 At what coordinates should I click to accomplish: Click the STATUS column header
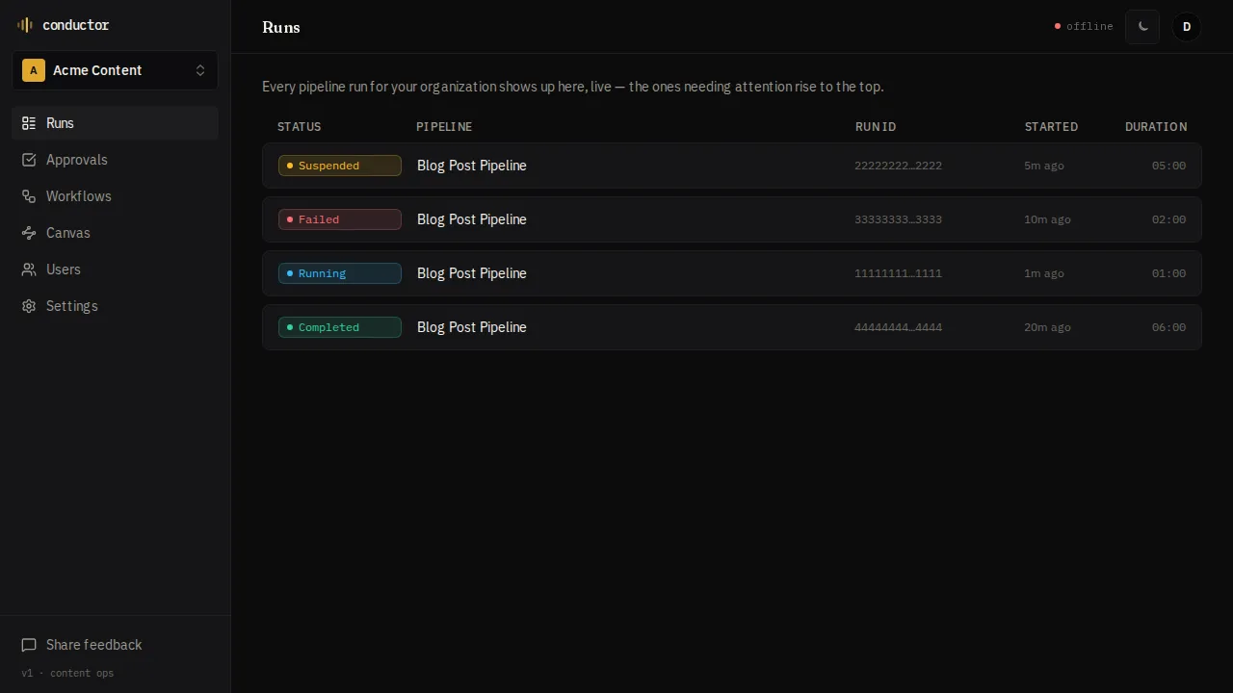click(x=300, y=127)
